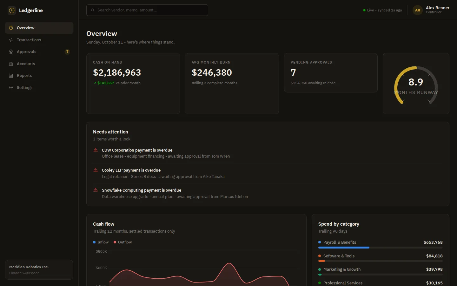The width and height of the screenshot is (457, 286).
Task: Click the Approvals badge showing 7
Action: coord(67,51)
